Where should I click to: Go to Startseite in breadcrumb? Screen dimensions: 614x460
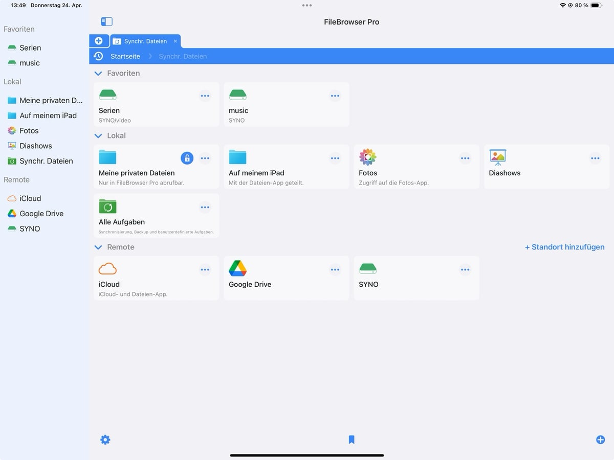point(125,56)
